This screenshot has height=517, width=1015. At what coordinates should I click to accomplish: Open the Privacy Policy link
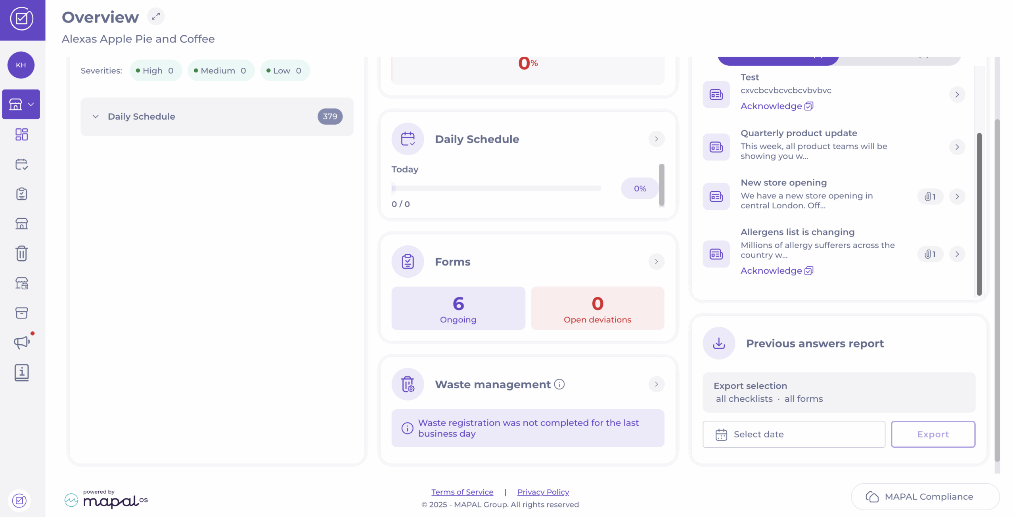(543, 492)
